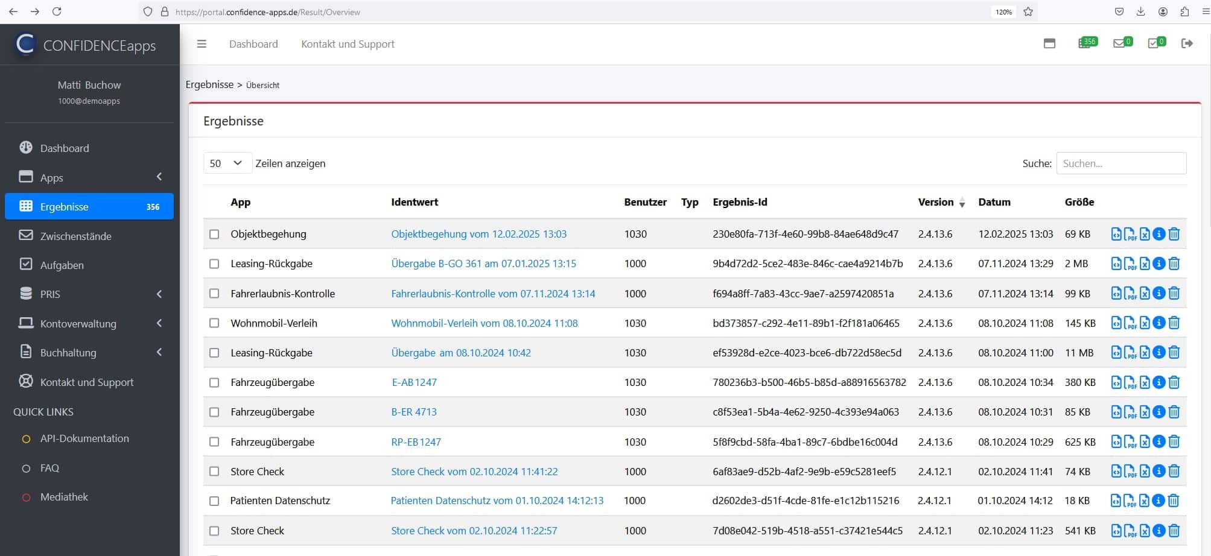This screenshot has width=1211, height=556.
Task: Select checkbox for Wohnmobil-Verleih row
Action: (x=214, y=323)
